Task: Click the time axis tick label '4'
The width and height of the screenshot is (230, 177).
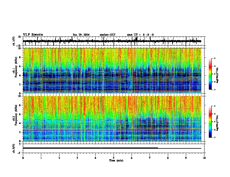Action: click(x=96, y=158)
